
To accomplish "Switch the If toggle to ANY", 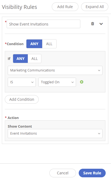I will (x=20, y=59).
